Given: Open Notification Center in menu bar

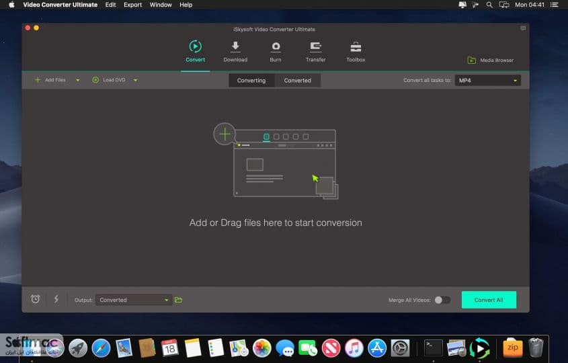Looking at the screenshot, I should tap(555, 5).
